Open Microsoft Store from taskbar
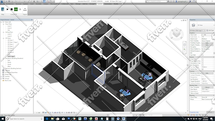The width and height of the screenshot is (215, 121). [58, 119]
